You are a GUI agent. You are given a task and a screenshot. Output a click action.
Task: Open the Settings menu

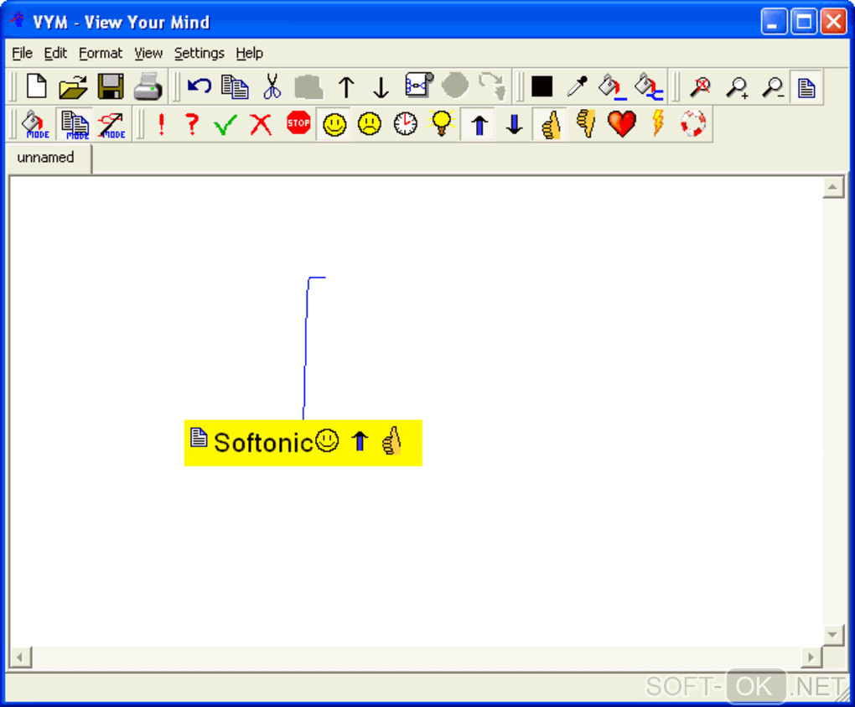(x=199, y=54)
